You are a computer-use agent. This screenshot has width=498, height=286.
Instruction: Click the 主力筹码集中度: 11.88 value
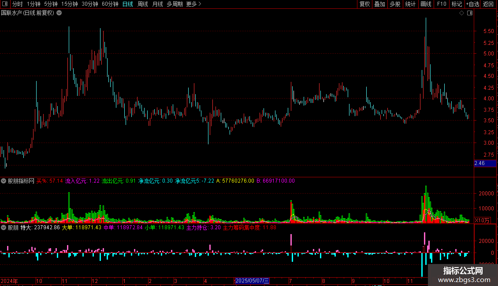click(x=249, y=227)
